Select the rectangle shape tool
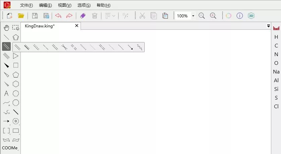281x154 pixels. click(x=16, y=131)
